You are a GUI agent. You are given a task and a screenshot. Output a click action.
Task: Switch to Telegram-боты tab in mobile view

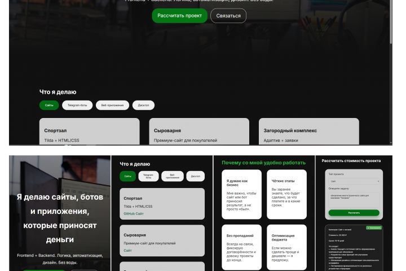[148, 176]
